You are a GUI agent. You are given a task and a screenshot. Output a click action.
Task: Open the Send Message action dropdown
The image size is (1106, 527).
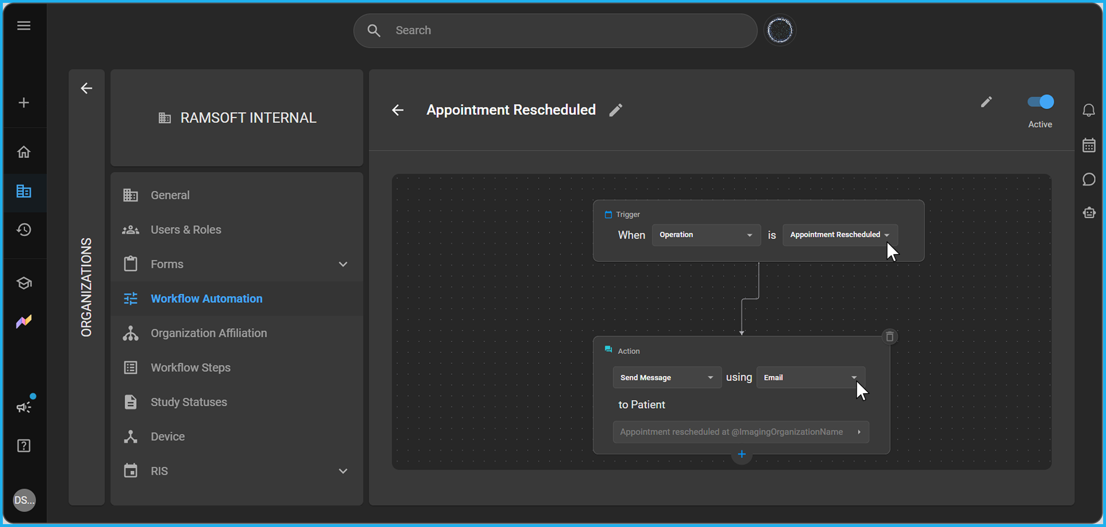[667, 378]
